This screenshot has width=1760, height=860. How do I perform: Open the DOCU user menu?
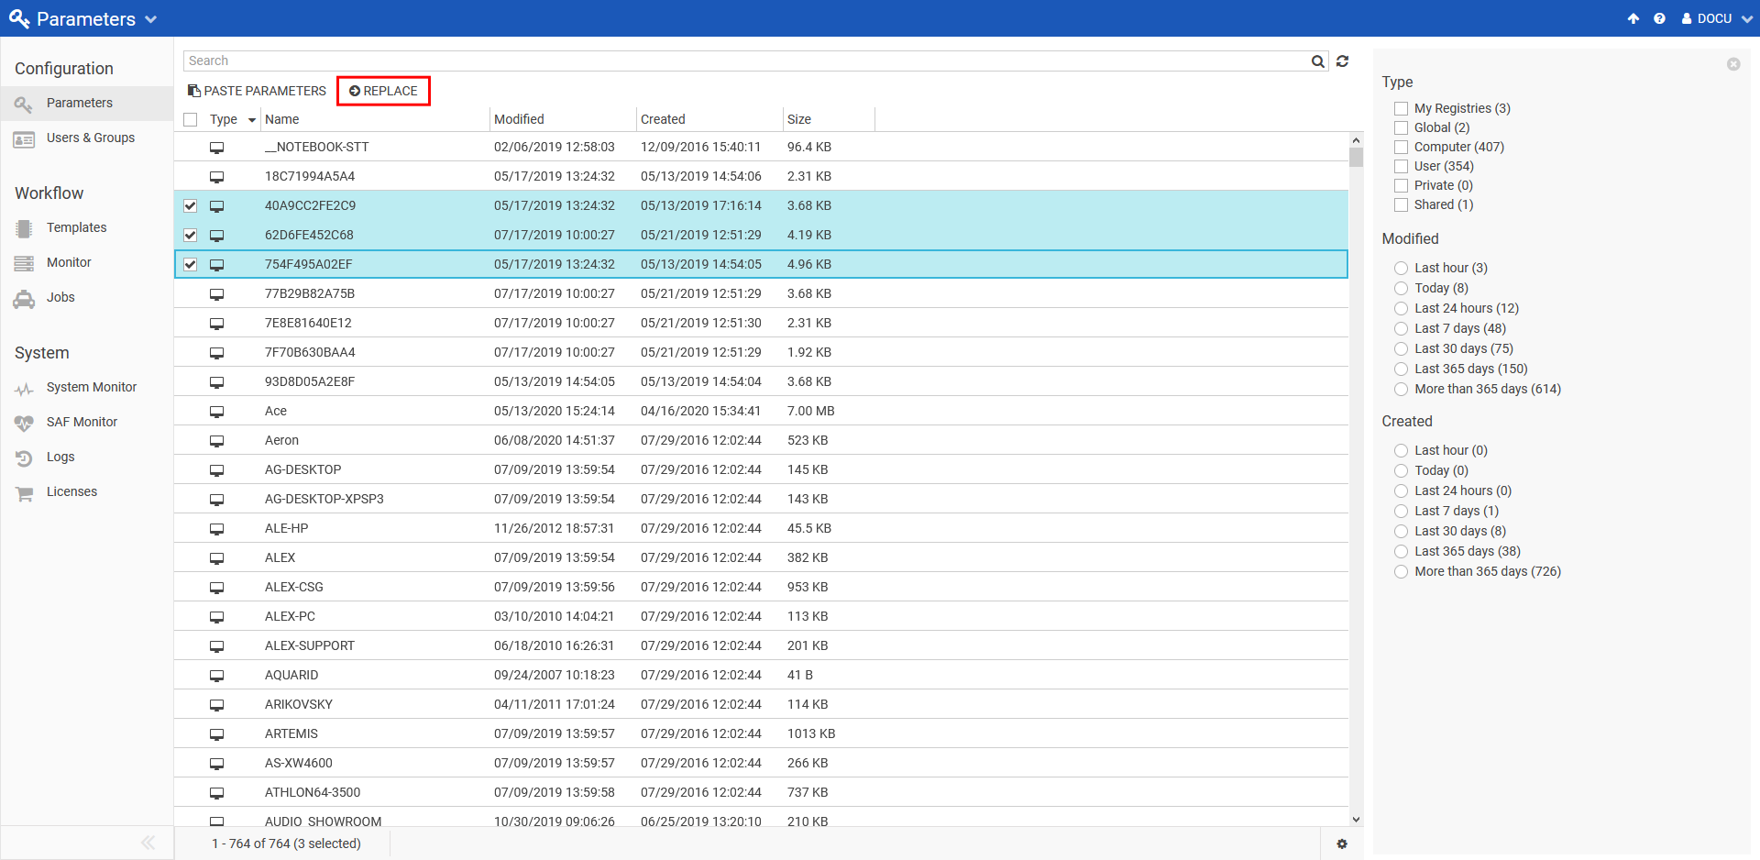point(1716,18)
